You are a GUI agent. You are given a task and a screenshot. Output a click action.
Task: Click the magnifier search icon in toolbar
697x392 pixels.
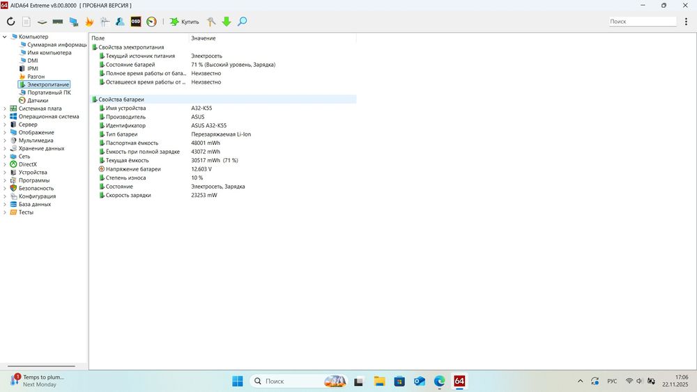(x=243, y=22)
